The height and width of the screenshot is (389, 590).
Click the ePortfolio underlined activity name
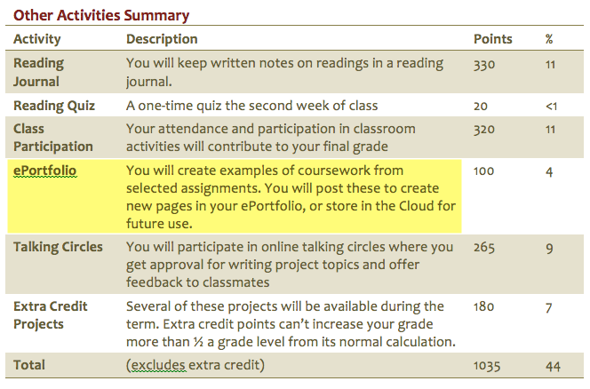[44, 171]
